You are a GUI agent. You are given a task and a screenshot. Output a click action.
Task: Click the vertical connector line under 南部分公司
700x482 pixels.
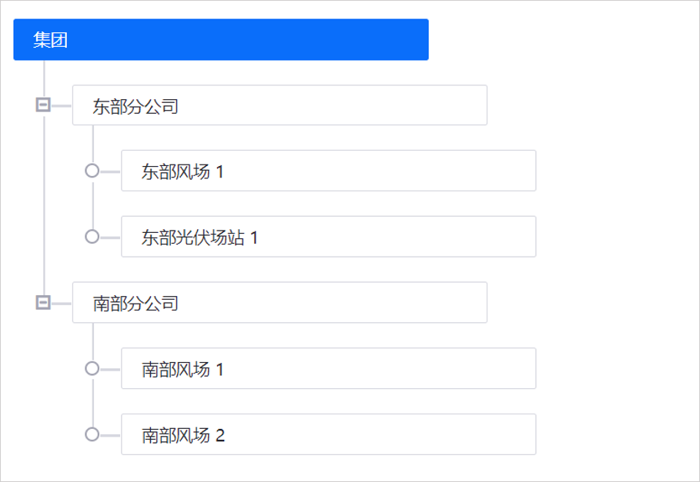click(x=92, y=341)
